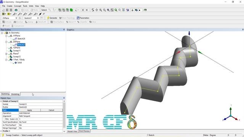Click the green Previous View magnifier

[116, 10]
